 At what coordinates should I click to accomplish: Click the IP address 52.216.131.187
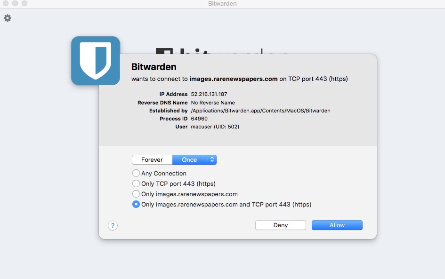[209, 94]
